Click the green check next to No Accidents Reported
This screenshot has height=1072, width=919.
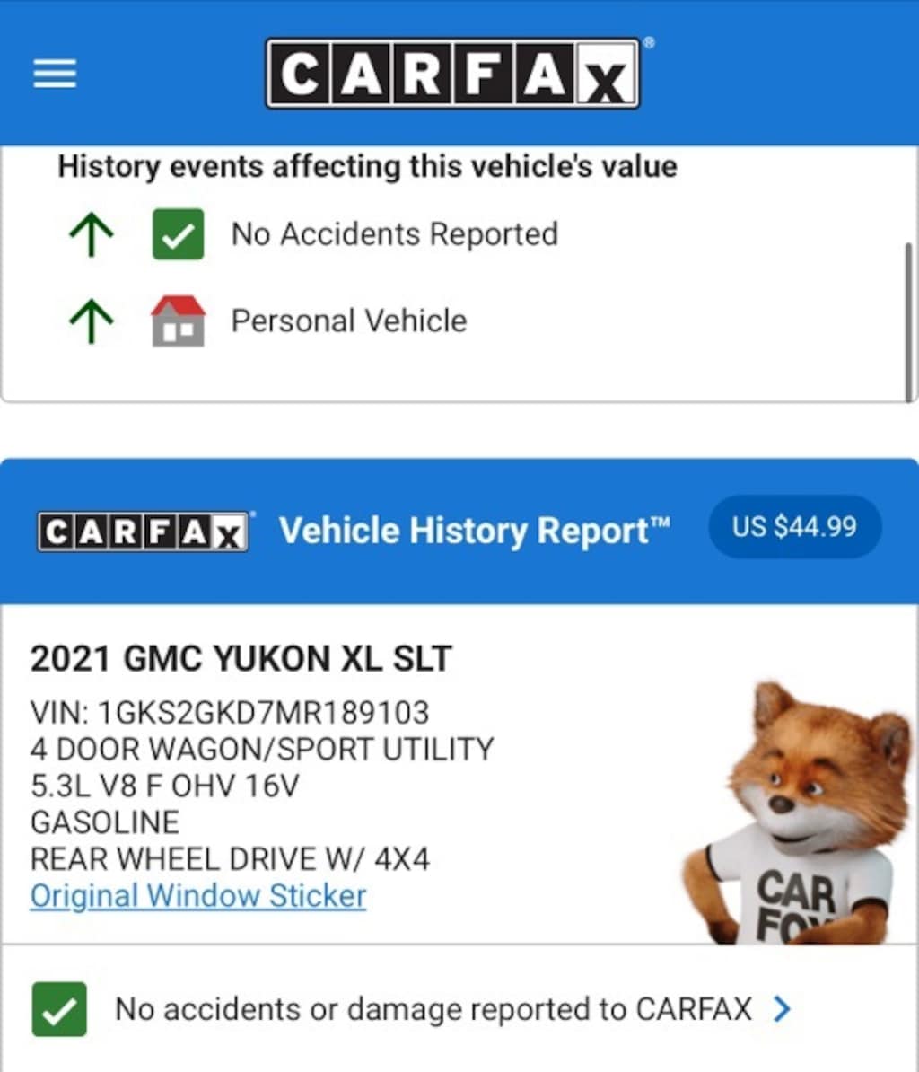(x=178, y=233)
